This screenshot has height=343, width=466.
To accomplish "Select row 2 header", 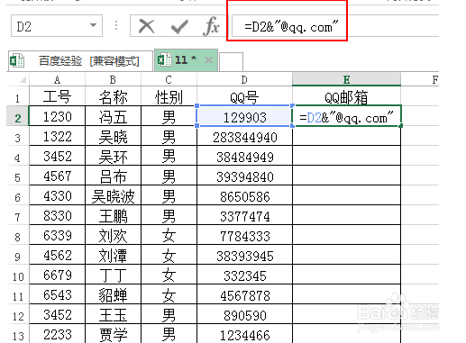I will pyautogui.click(x=18, y=117).
